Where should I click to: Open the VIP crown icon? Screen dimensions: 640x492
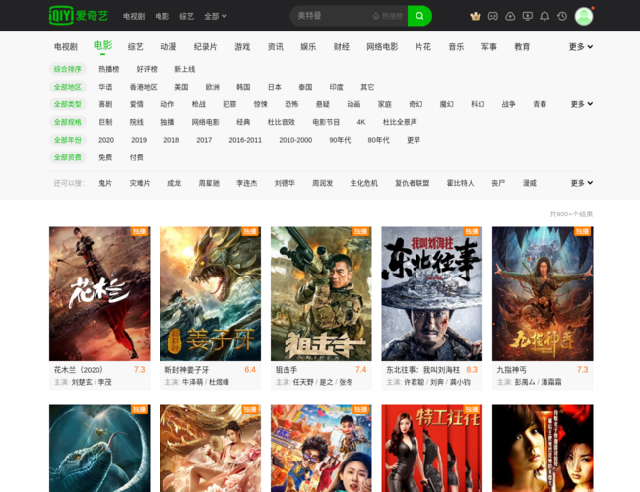pos(476,16)
